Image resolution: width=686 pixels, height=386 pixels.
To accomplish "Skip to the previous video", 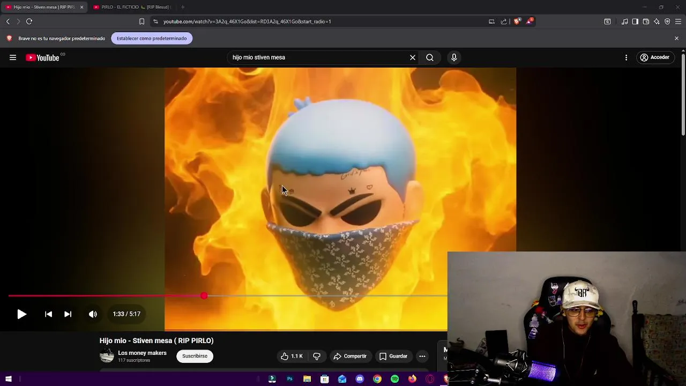I will [x=48, y=314].
